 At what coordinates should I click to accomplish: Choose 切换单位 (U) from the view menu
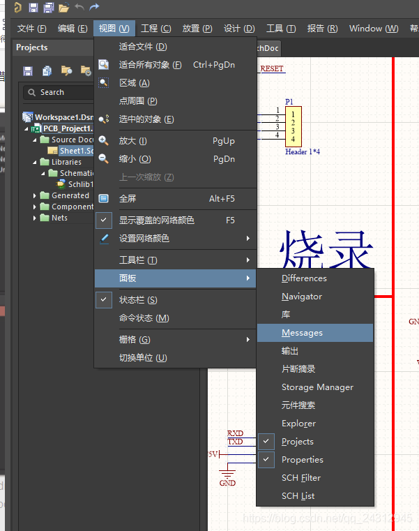click(175, 358)
